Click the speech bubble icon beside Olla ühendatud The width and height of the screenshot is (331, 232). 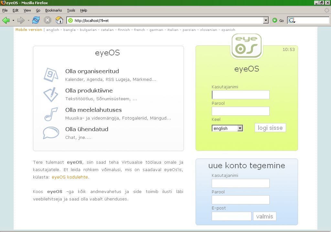tap(51, 133)
